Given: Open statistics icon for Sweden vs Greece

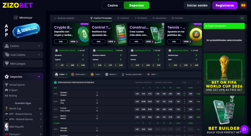Looking at the screenshot, I should click(97, 95).
